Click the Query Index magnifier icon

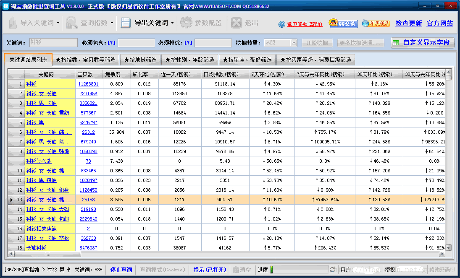click(71, 23)
